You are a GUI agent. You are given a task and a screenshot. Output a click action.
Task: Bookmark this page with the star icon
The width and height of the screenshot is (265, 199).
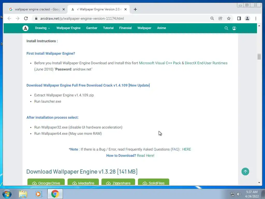(x=229, y=18)
